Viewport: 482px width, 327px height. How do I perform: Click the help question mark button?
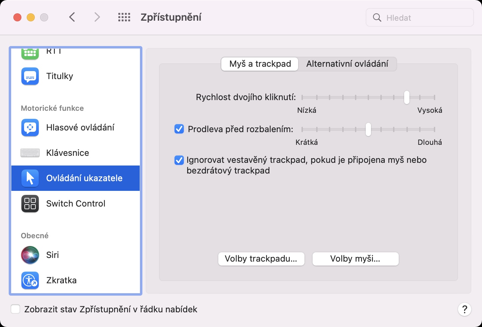tap(464, 309)
